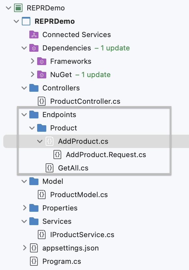This screenshot has width=189, height=270.
Task: Click the REPRDemo solution icon
Action: pyautogui.click(x=18, y=8)
